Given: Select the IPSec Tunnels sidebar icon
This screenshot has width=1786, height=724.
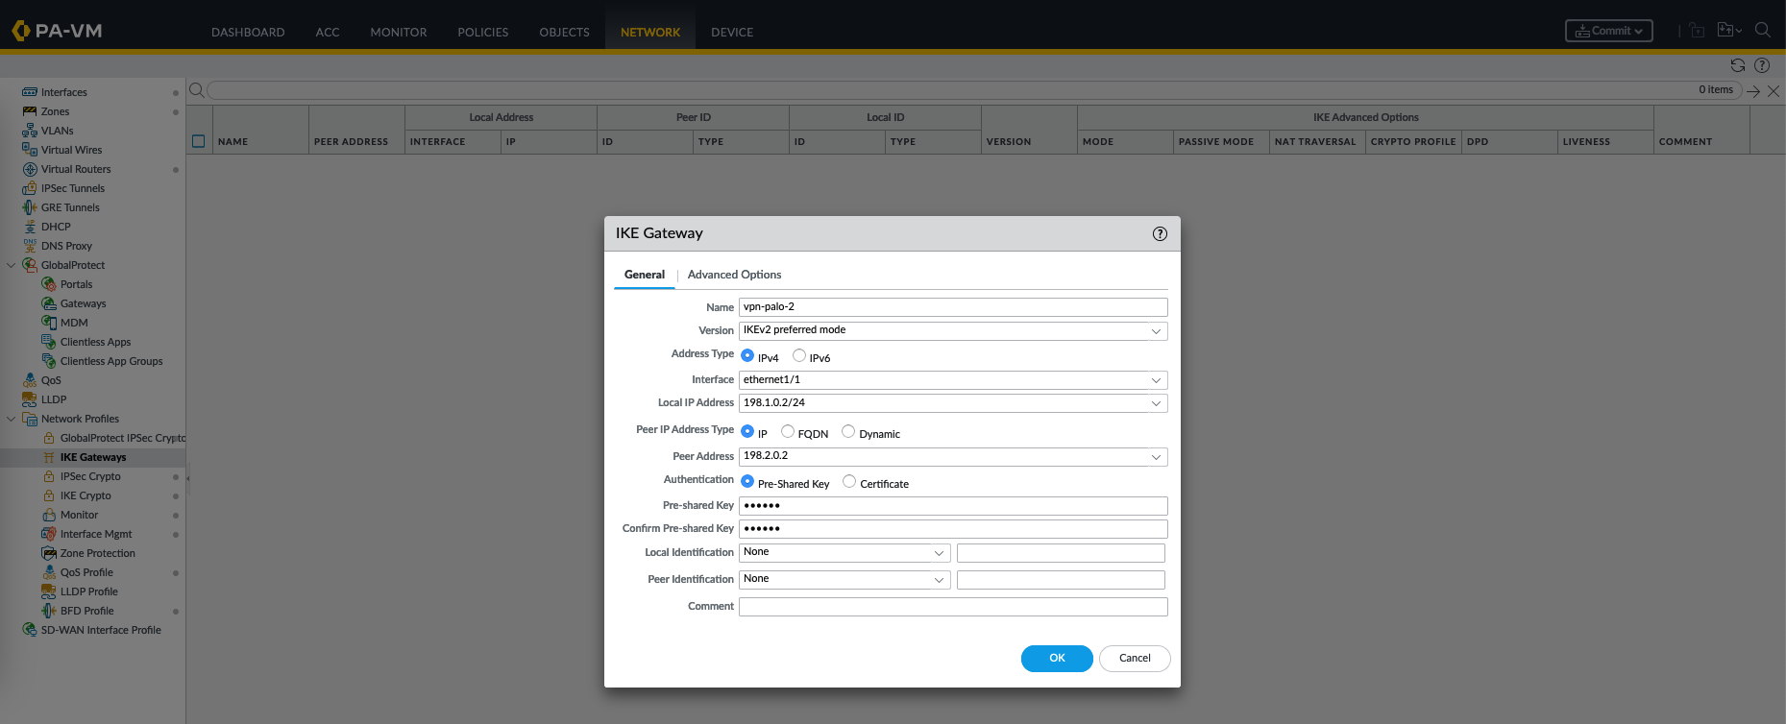Looking at the screenshot, I should [30, 188].
